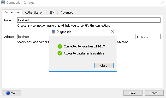Select the Advanced tab
The width and height of the screenshot is (166, 98).
[x=67, y=13]
